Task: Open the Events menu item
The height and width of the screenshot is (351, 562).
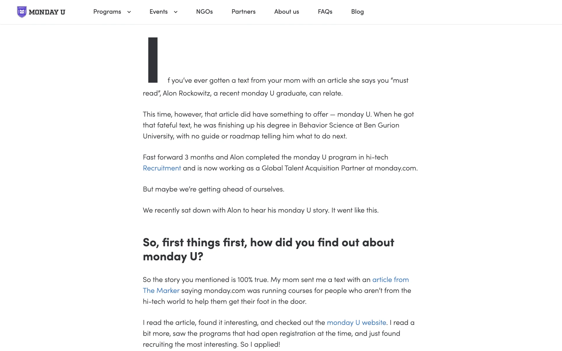Action: click(x=158, y=12)
